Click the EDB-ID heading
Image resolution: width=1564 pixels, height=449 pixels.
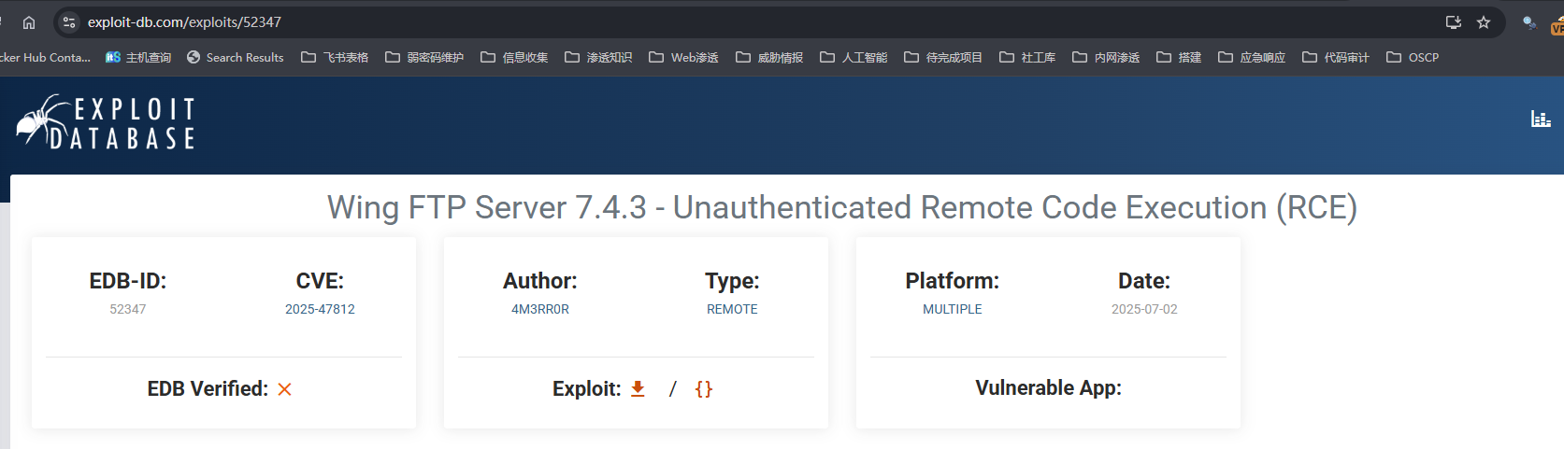128,281
